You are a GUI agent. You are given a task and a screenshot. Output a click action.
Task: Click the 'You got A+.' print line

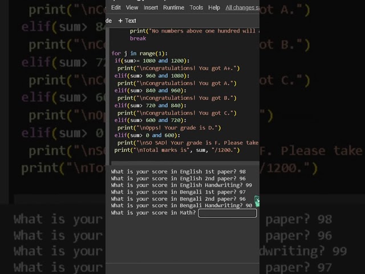pos(179,68)
